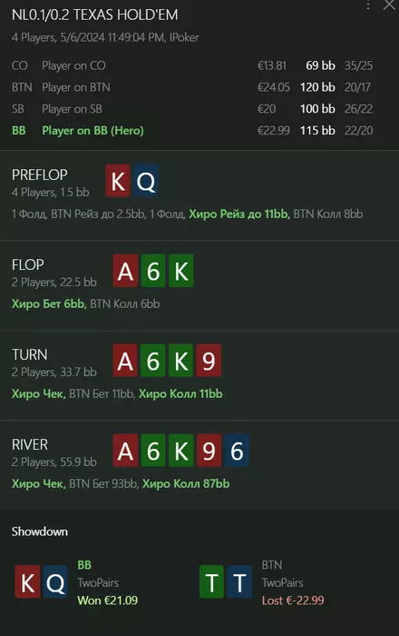The width and height of the screenshot is (399, 636).
Task: Click the blue Q showdown card of BB
Action: 55,581
